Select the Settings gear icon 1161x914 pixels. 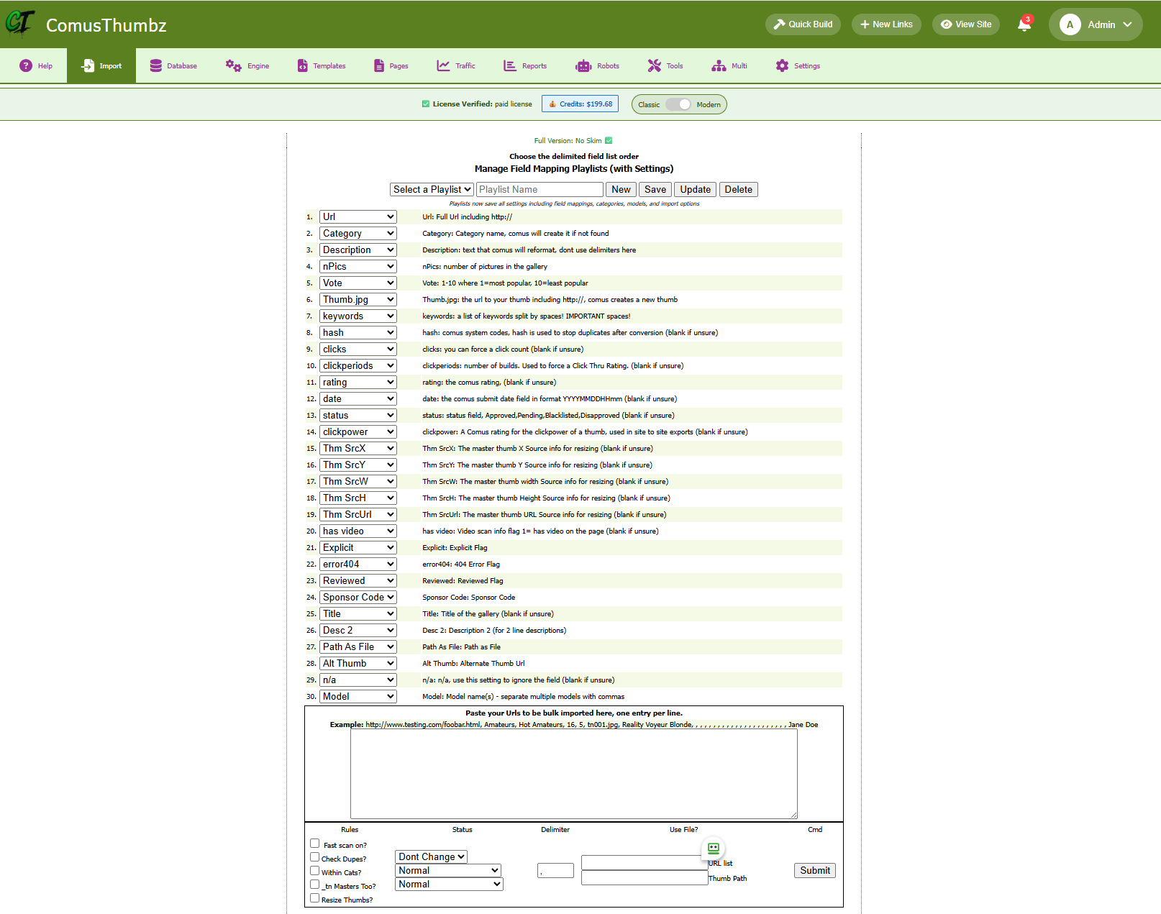(782, 65)
